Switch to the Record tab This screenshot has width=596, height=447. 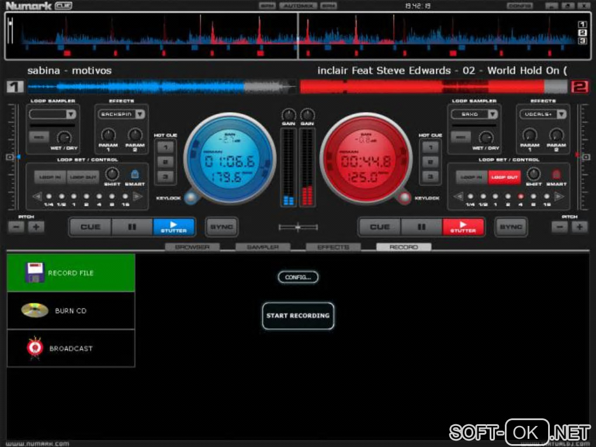[x=404, y=247]
